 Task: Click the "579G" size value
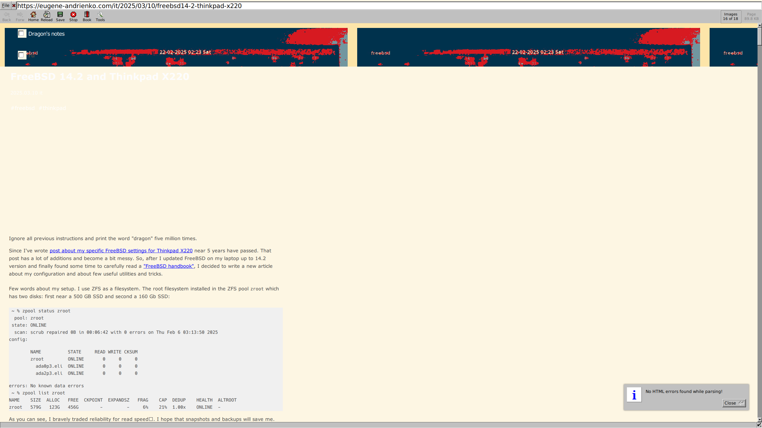coord(36,407)
